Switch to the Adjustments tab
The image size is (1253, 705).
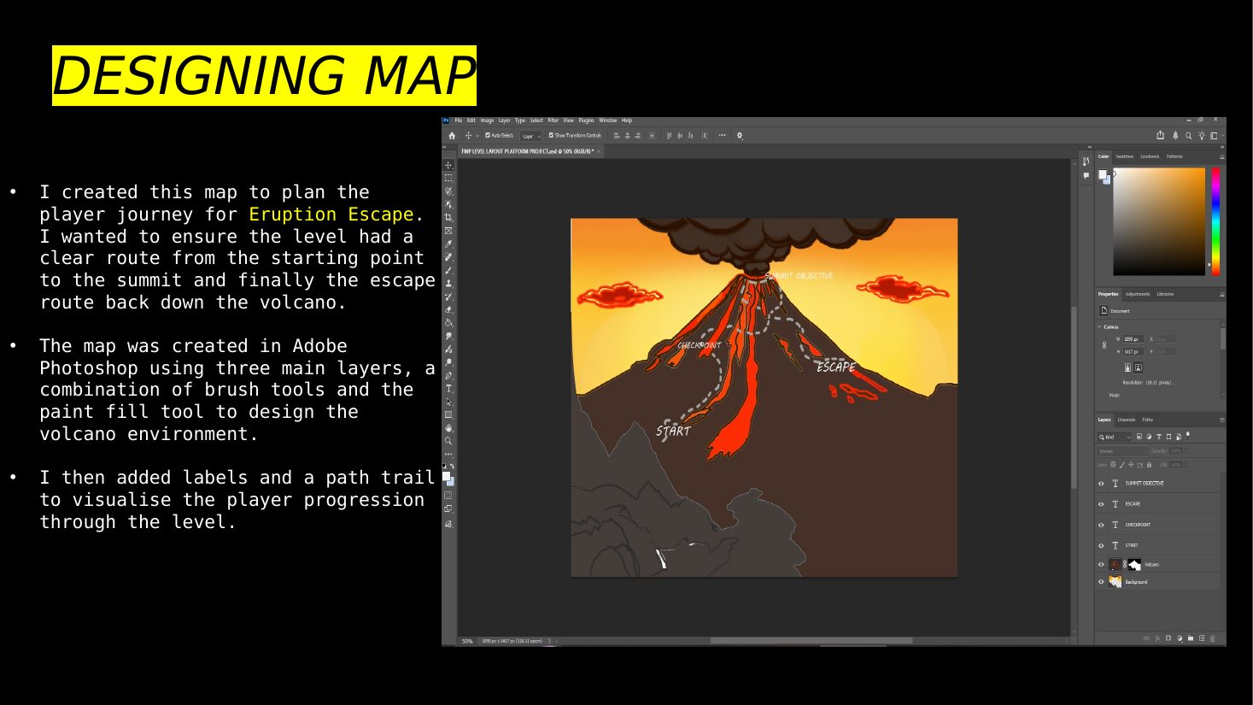click(x=1138, y=294)
